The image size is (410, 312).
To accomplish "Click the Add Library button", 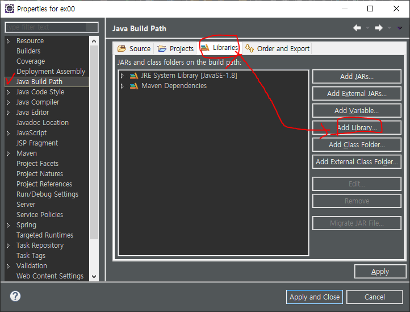I will 357,127.
